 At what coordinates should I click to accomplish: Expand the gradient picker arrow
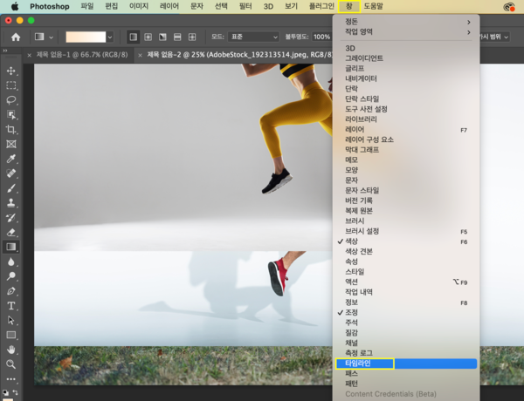[110, 37]
